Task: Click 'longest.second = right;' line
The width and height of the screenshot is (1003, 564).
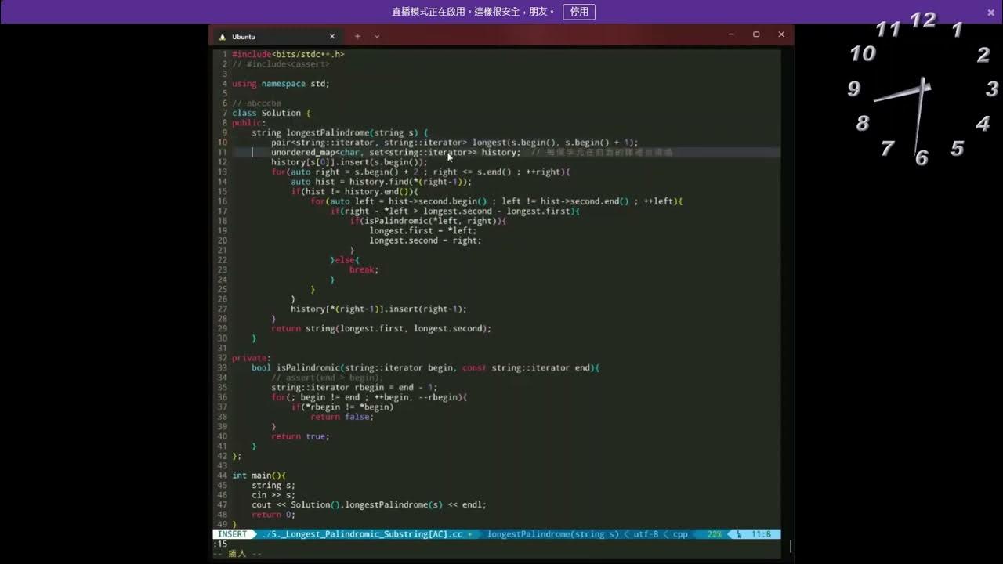Action: point(425,240)
